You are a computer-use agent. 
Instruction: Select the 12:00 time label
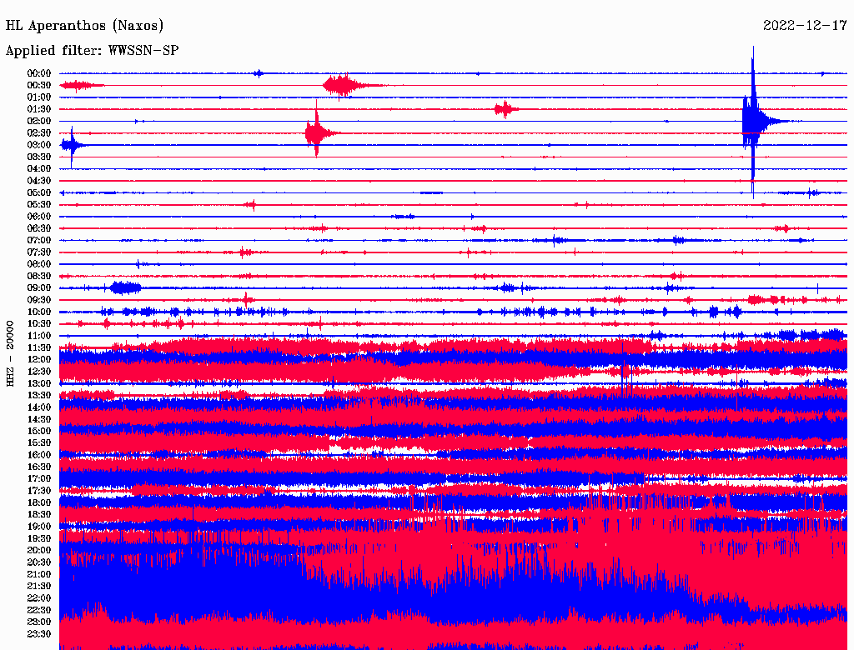(x=40, y=359)
